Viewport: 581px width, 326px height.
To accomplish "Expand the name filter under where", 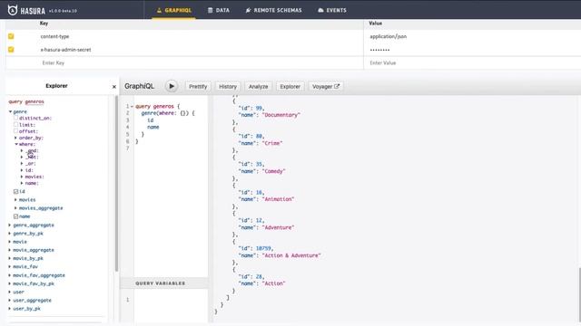I will click(x=22, y=183).
